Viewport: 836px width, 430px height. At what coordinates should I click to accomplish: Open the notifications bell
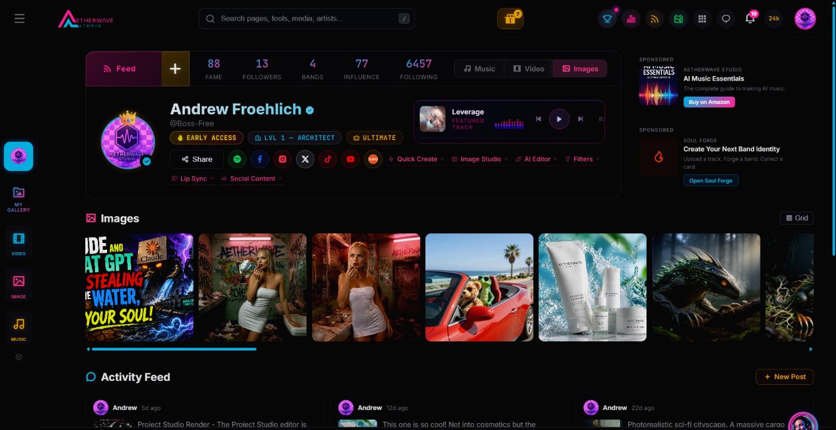tap(750, 19)
